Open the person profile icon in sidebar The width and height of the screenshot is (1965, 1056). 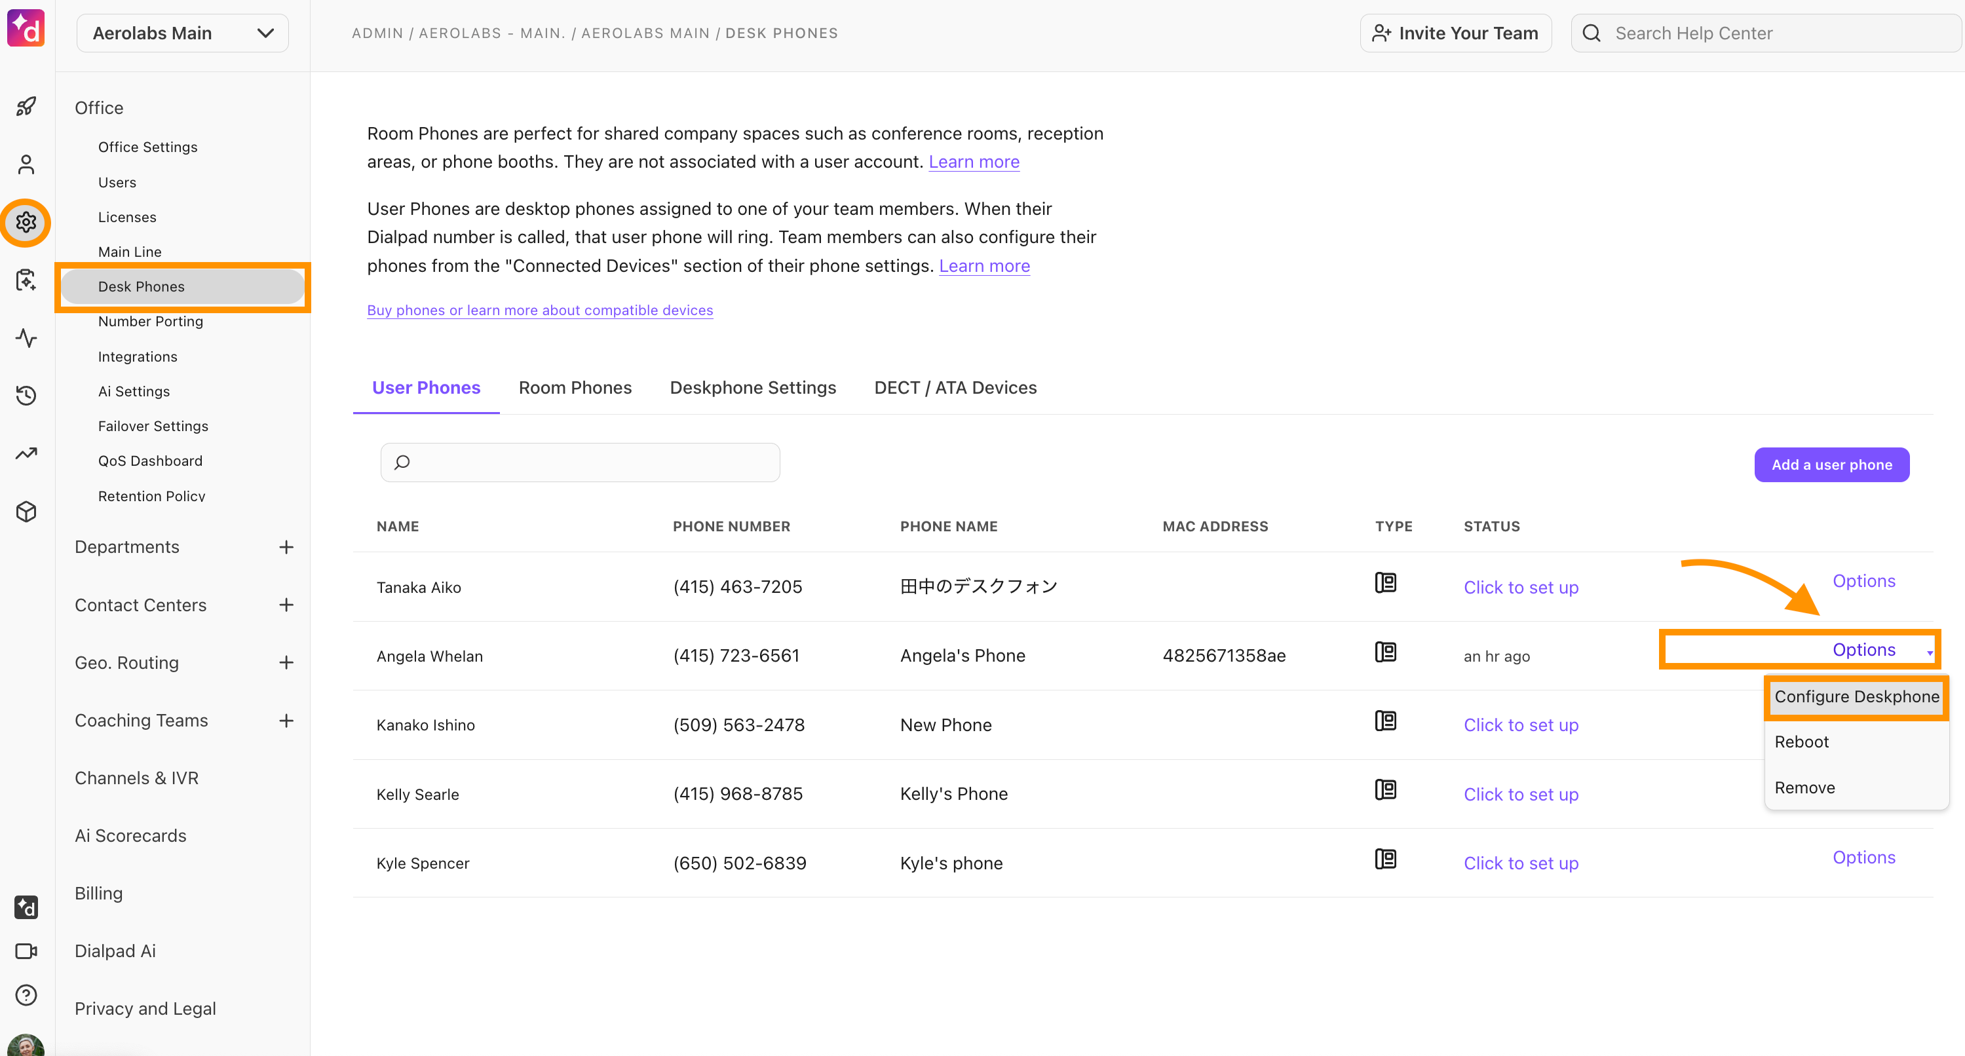[x=26, y=164]
